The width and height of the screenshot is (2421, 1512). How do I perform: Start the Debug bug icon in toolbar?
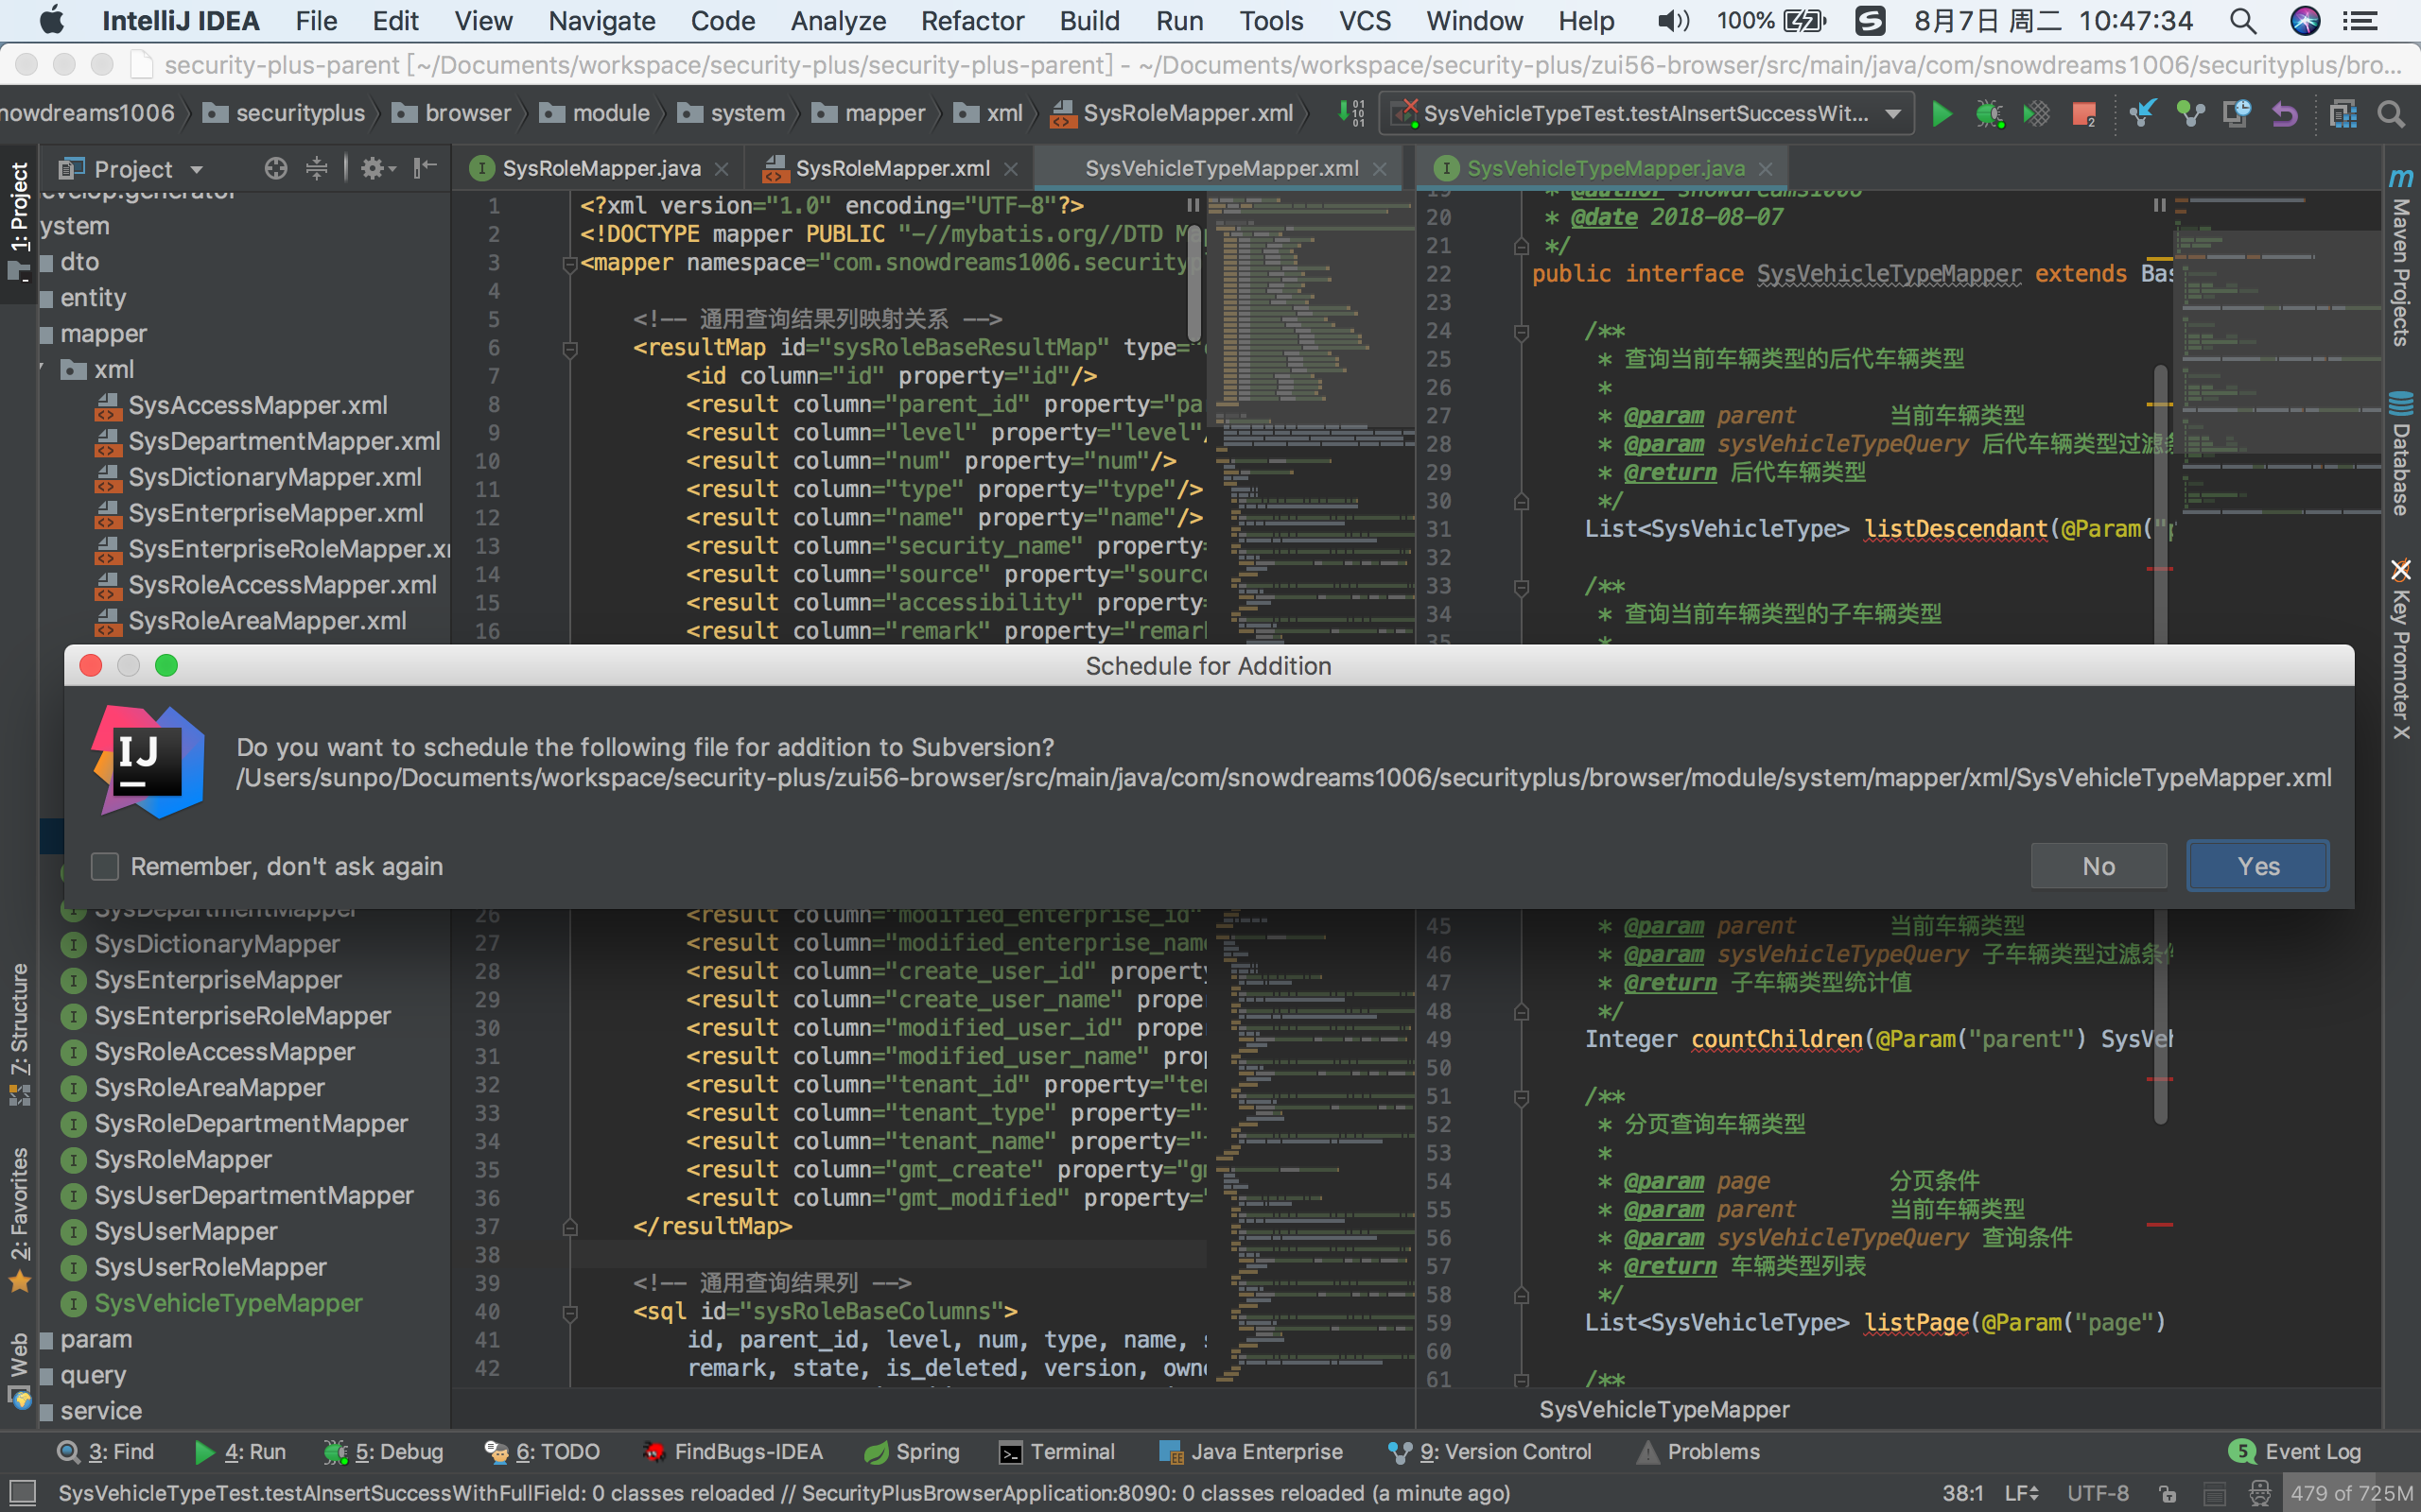[1989, 114]
